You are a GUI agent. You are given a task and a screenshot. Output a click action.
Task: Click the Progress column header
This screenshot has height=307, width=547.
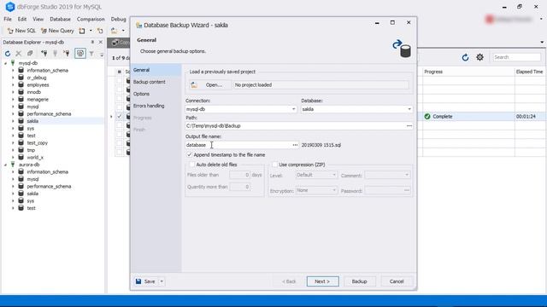tap(468, 72)
